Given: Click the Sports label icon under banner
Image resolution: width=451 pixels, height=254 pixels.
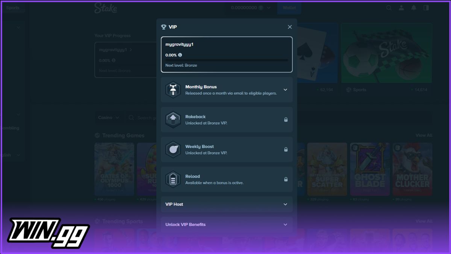Looking at the screenshot, I should tap(348, 90).
